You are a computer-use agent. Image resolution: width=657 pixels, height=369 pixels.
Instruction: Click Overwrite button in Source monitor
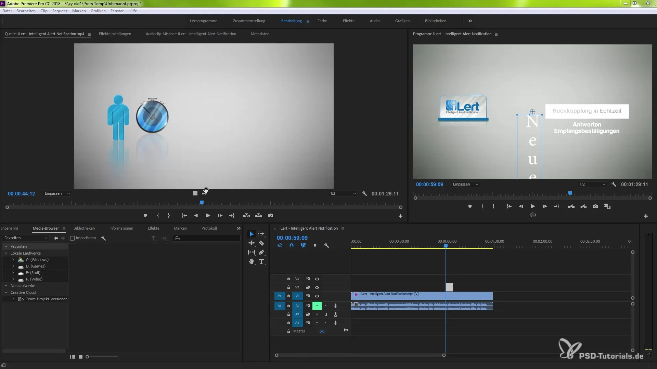tap(258, 216)
